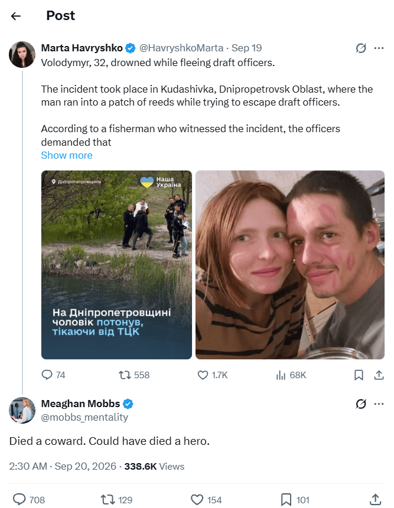The width and height of the screenshot is (394, 508).
Task: Open more options on Marta Havryshko's post
Action: tap(379, 48)
